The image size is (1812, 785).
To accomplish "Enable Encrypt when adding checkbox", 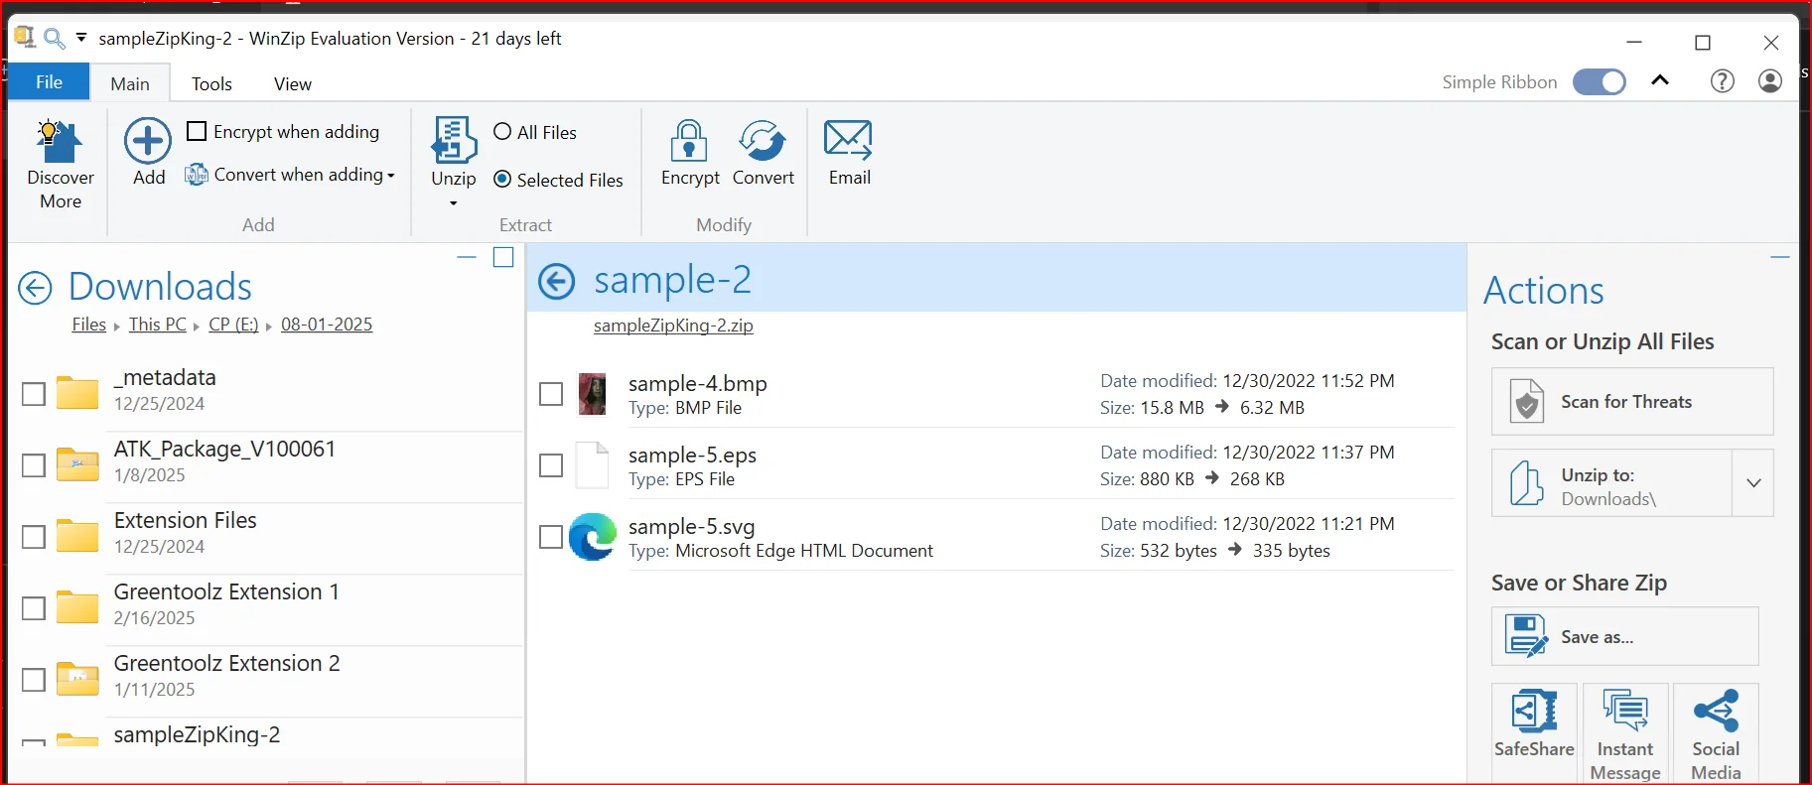I will click(x=197, y=131).
